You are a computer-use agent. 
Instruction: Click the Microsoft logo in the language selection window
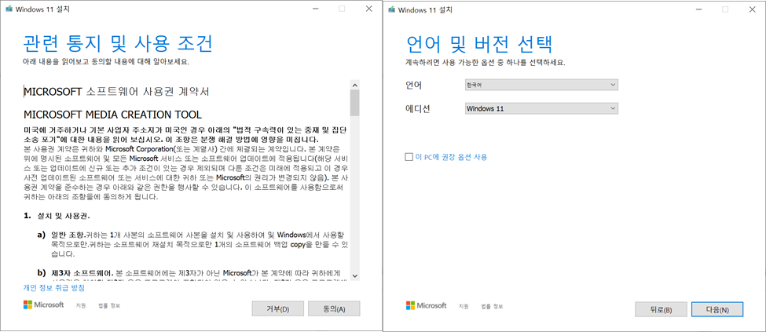427,305
